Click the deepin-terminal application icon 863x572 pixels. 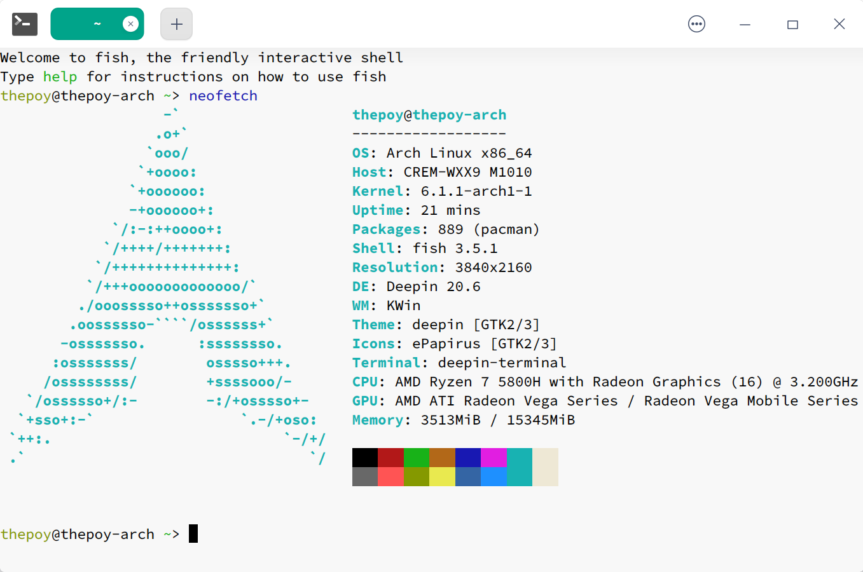[x=24, y=24]
